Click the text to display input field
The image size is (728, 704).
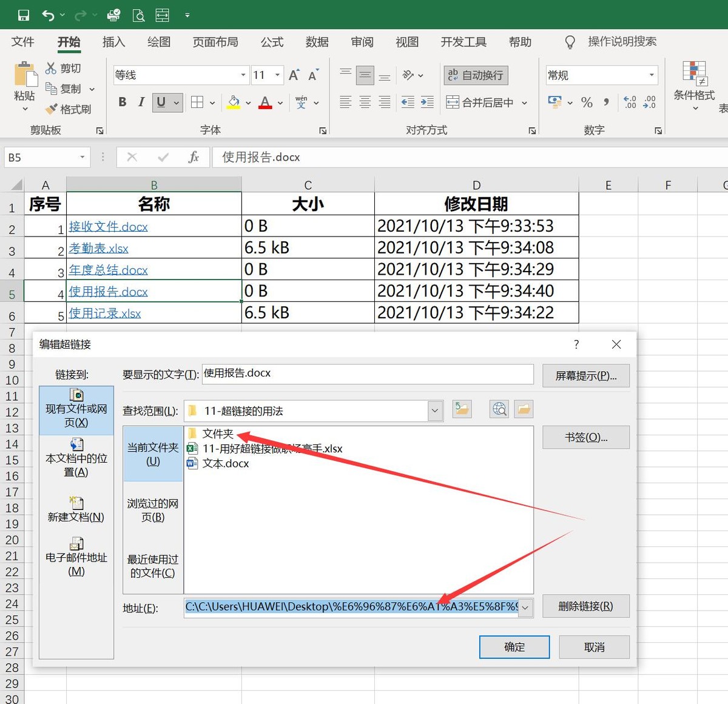[367, 374]
